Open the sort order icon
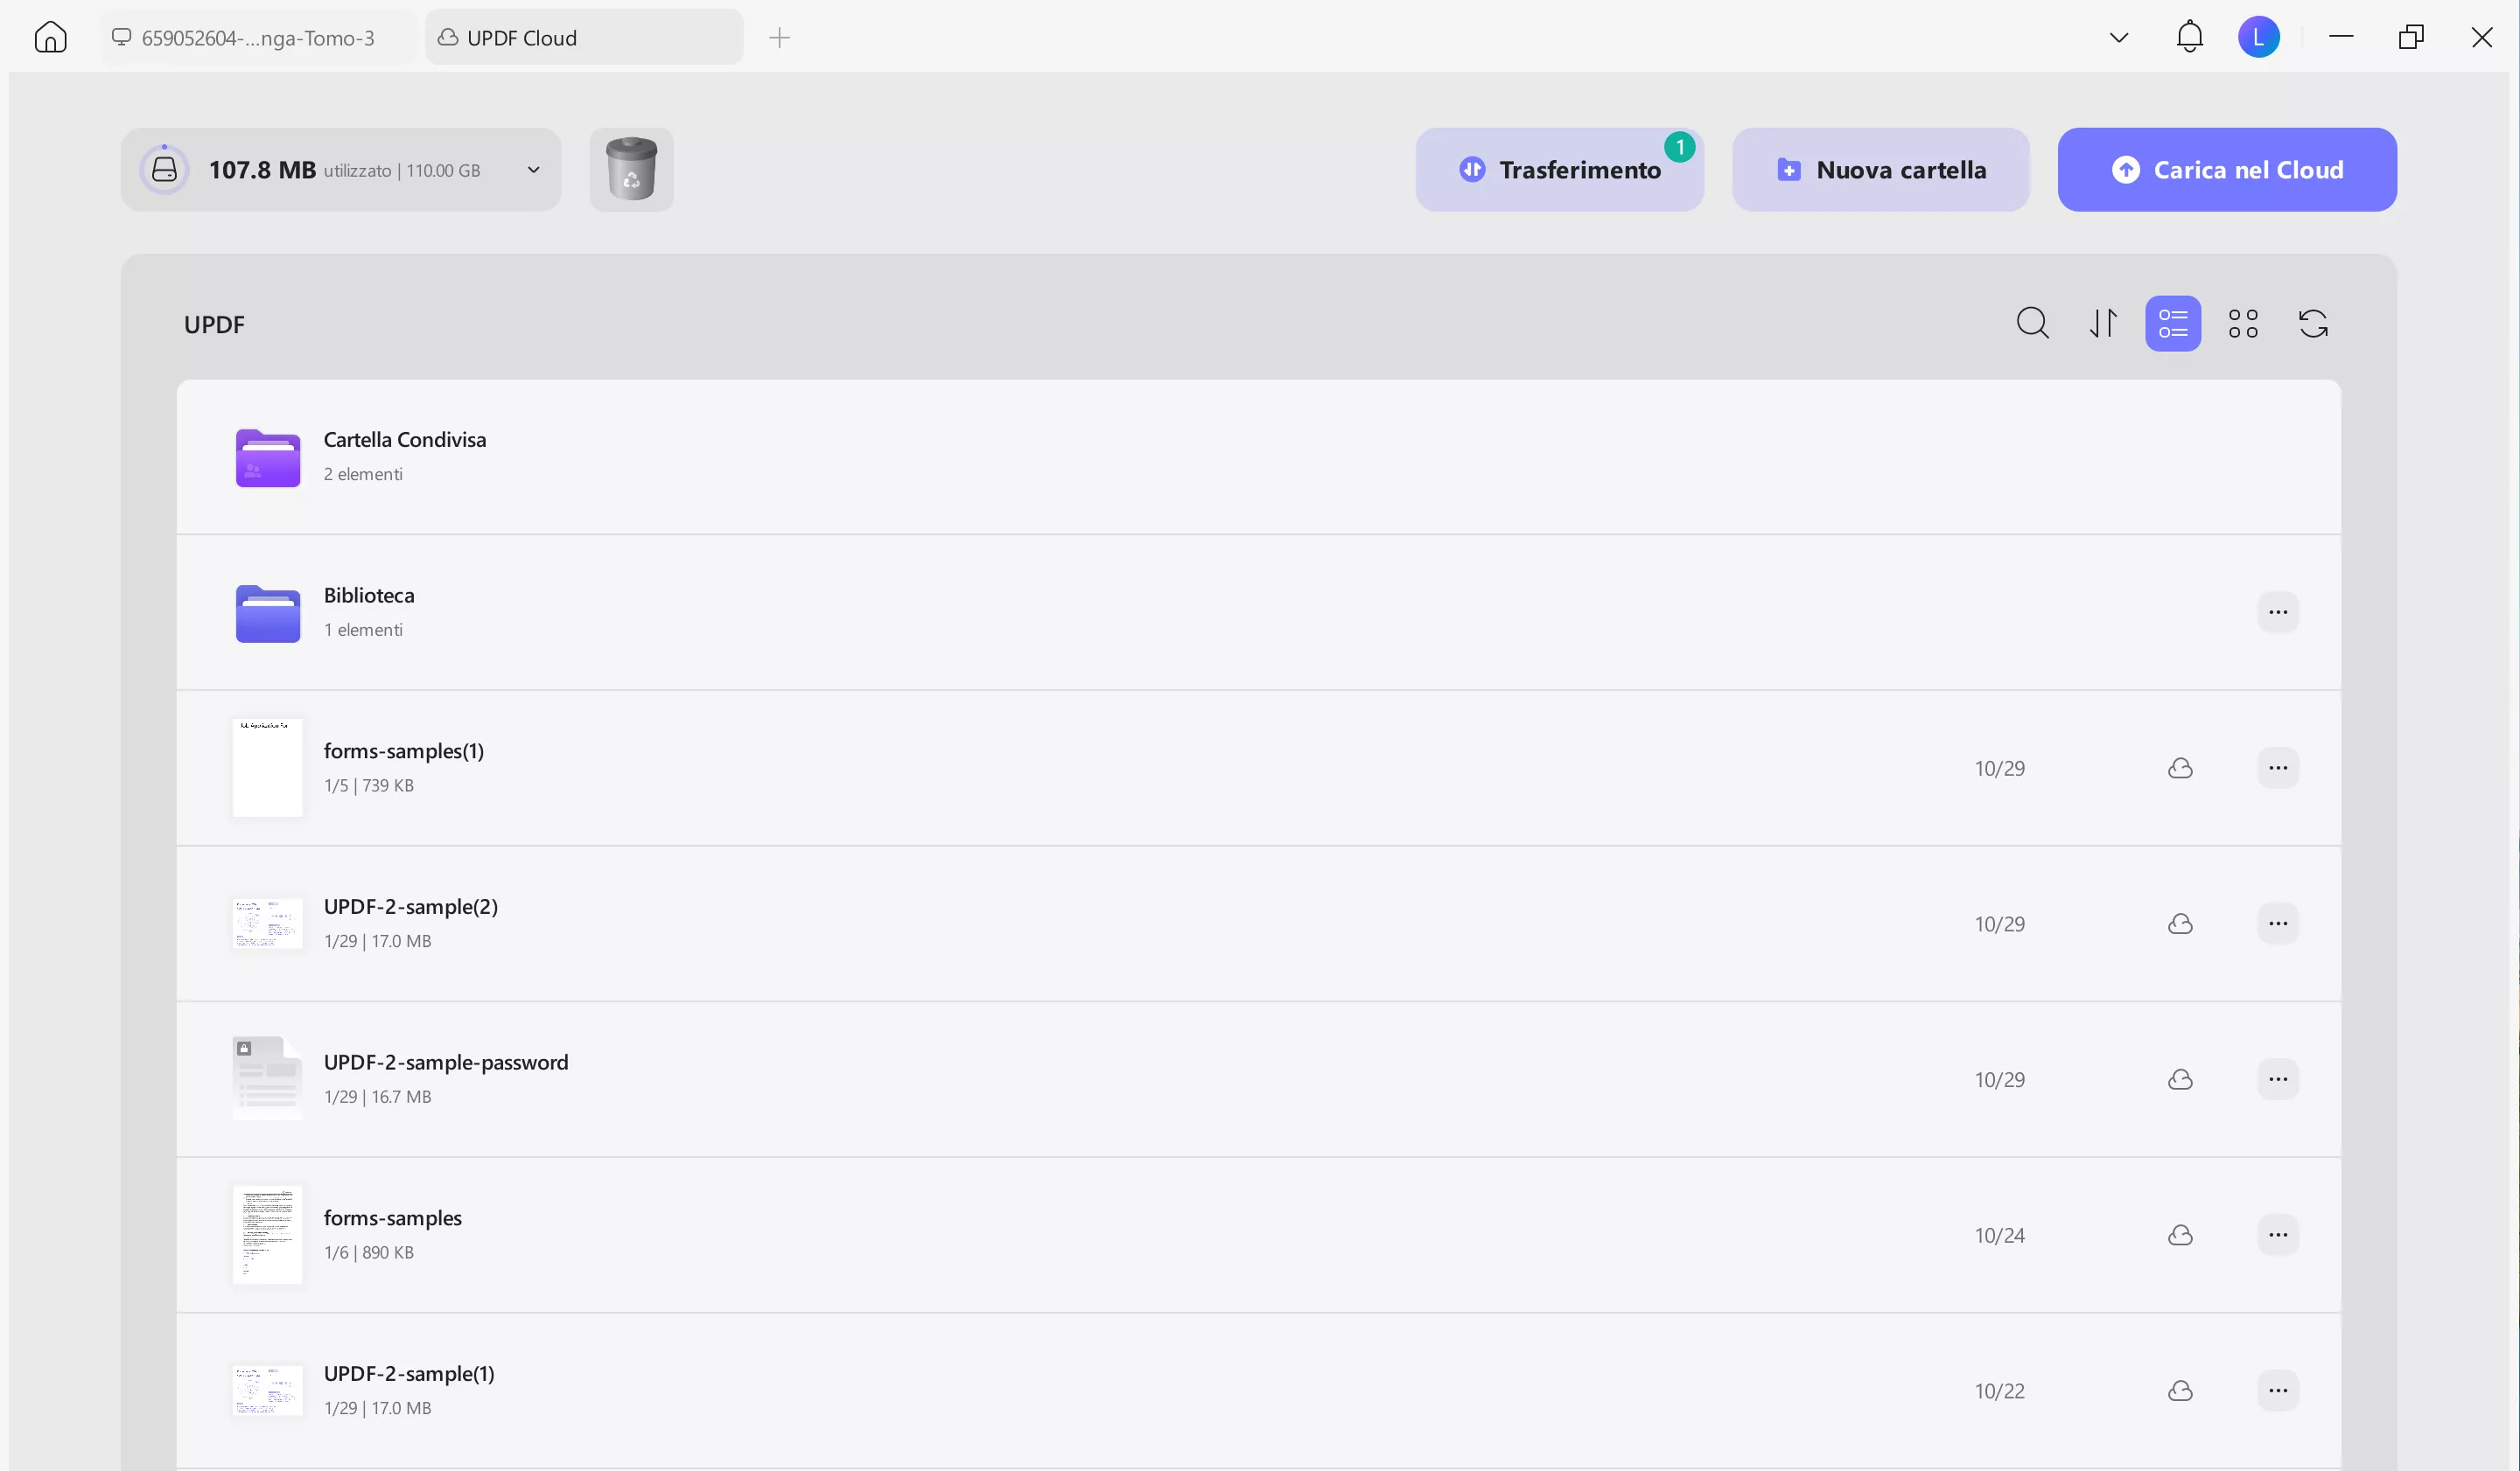Screen dimensions: 2520x1471 point(2103,324)
